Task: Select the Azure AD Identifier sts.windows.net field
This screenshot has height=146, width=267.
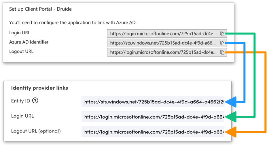Action: pyautogui.click(x=163, y=43)
